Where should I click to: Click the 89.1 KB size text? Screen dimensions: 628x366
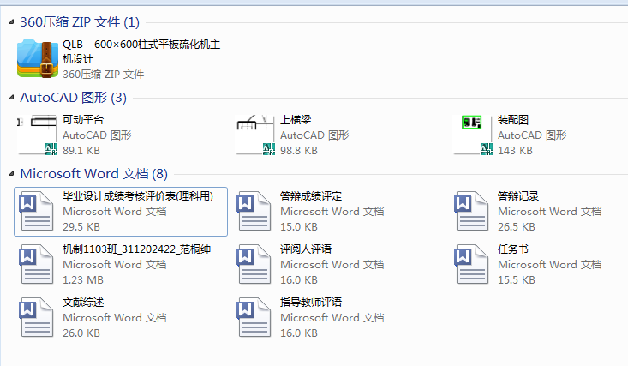(81, 150)
